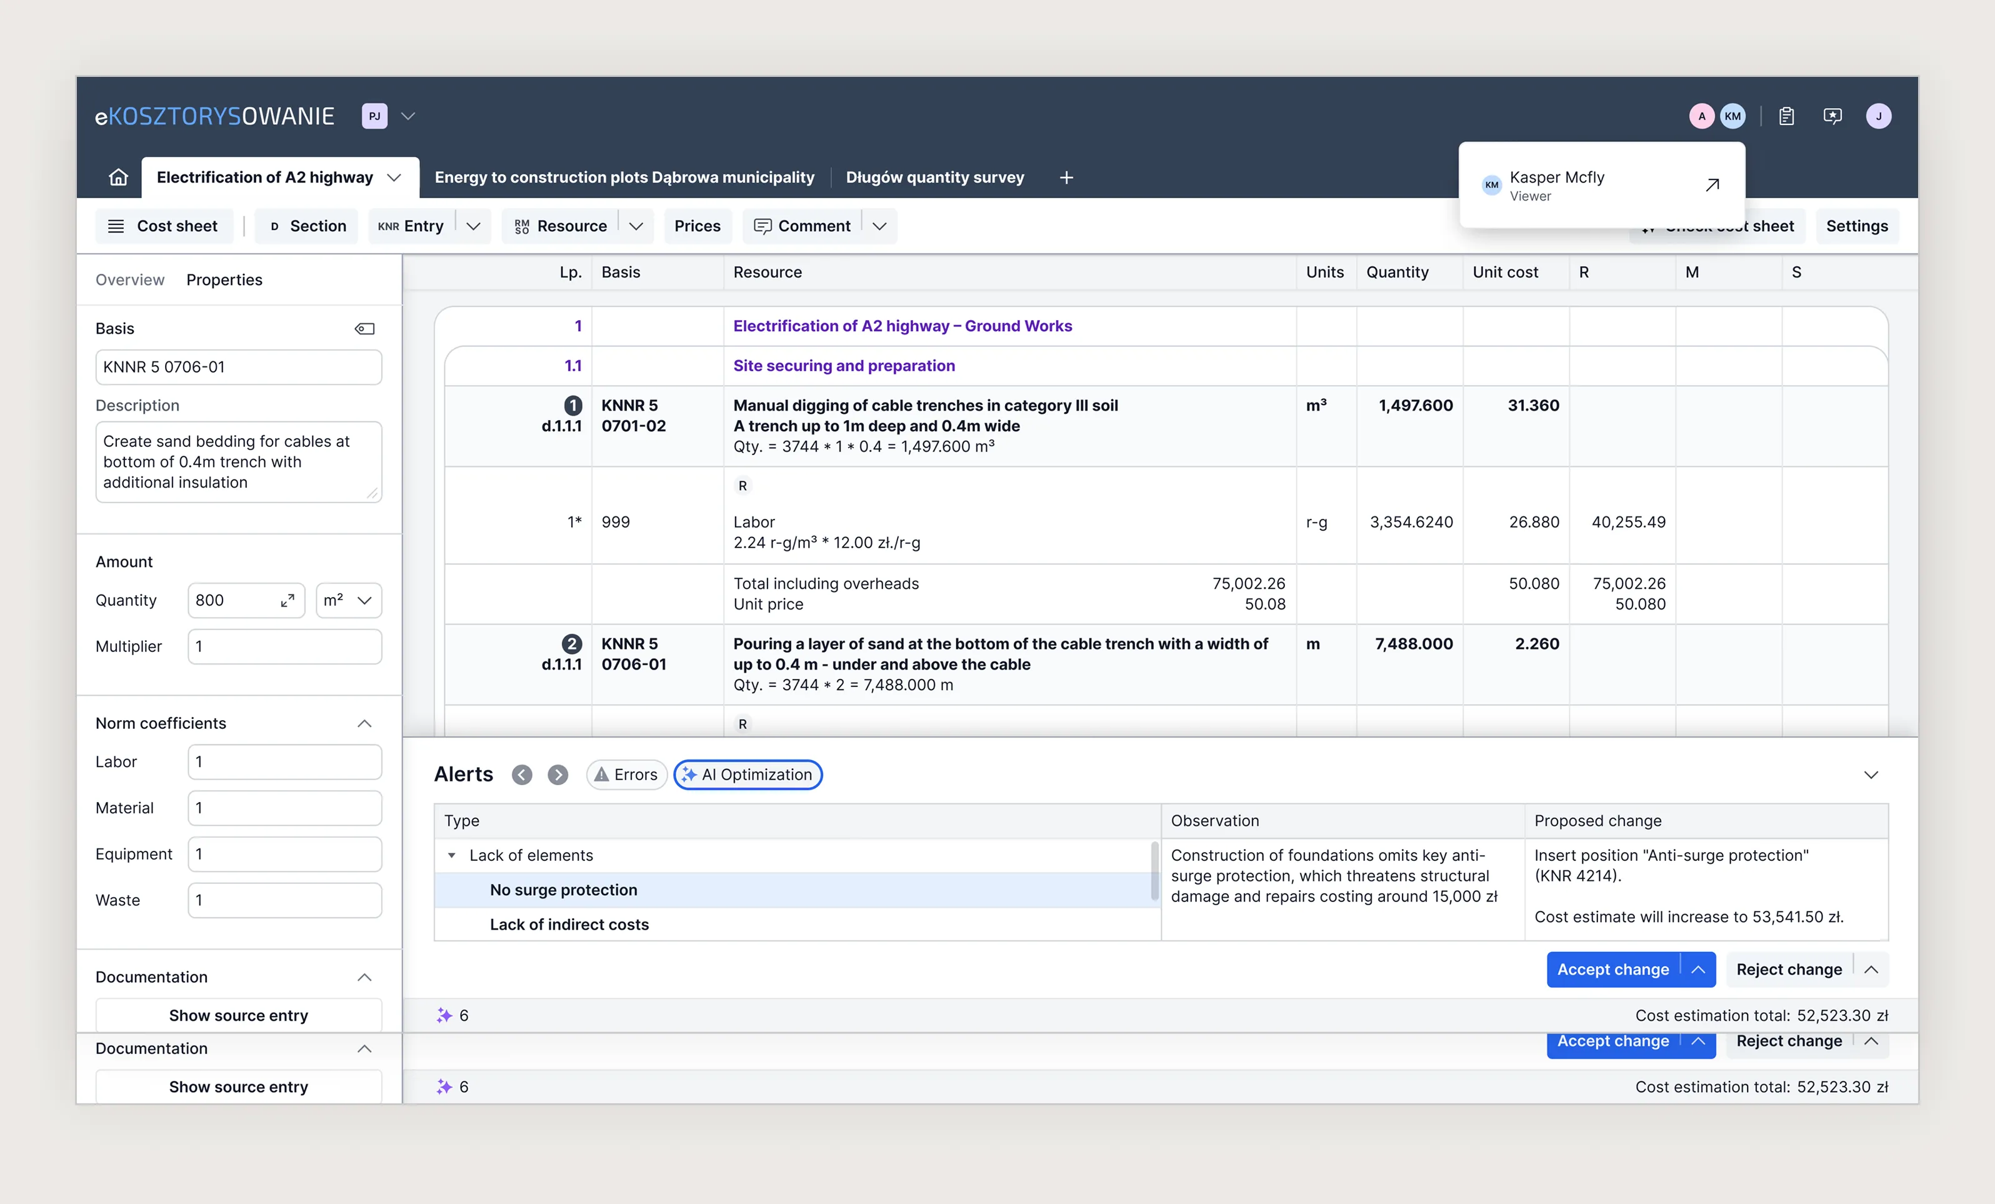Viewport: 1995px width, 1204px height.
Task: Collapse the Lack of elements tree group
Action: [x=452, y=856]
